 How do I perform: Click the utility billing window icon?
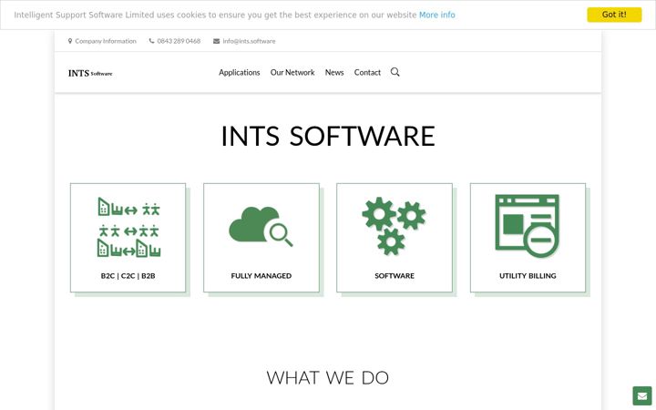click(x=528, y=226)
